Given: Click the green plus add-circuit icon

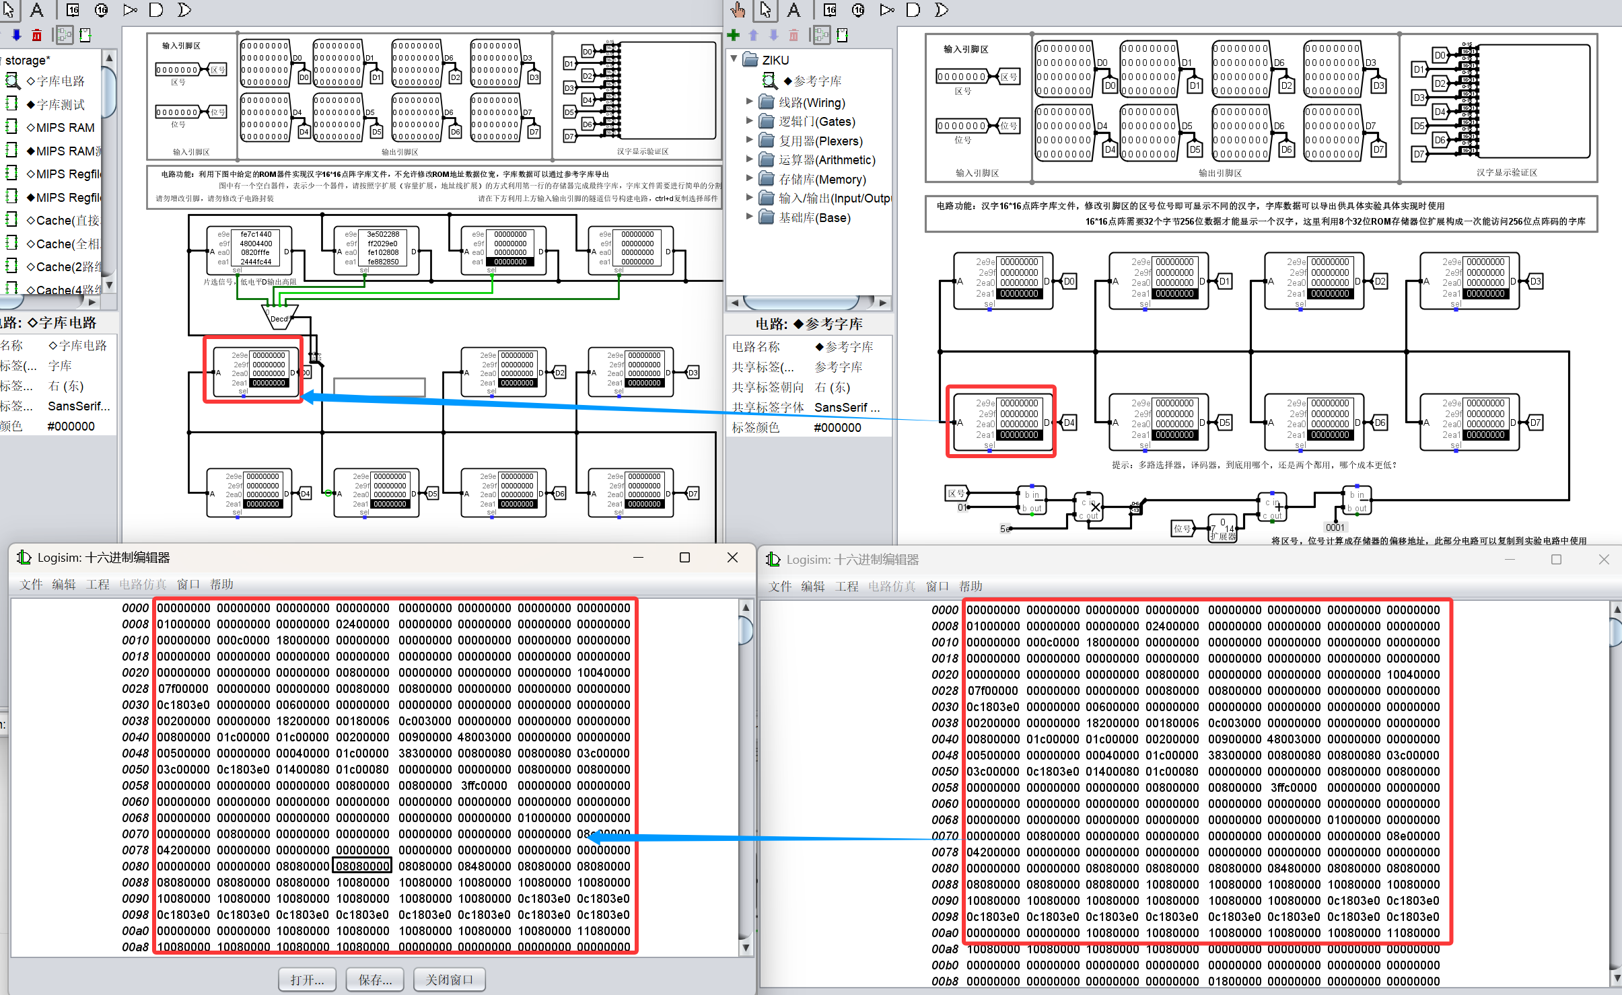Looking at the screenshot, I should 734,35.
